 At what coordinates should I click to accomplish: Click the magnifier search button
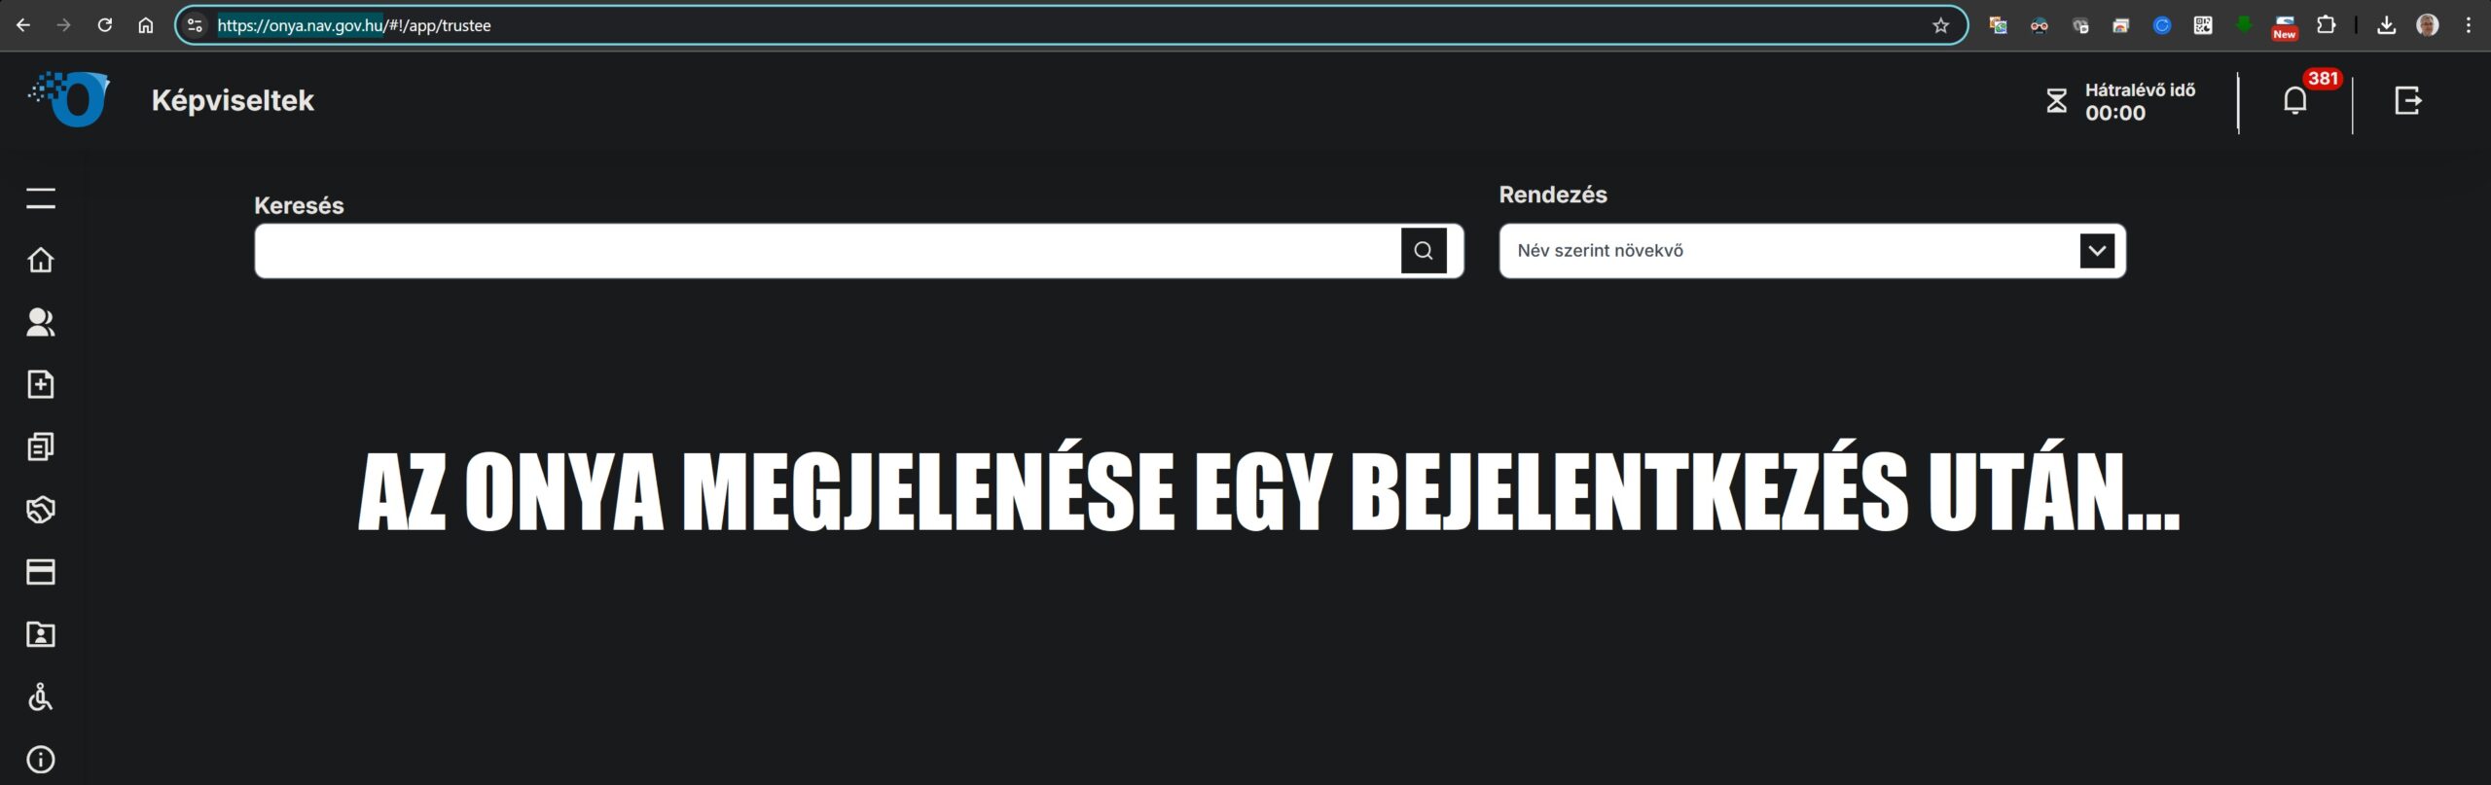(1423, 251)
